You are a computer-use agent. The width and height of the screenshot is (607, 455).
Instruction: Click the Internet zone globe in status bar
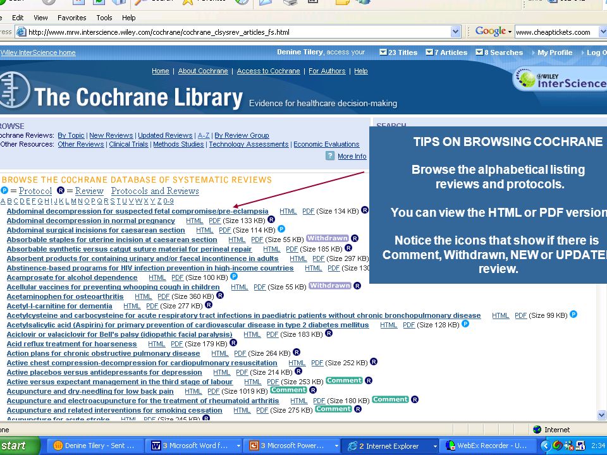tap(537, 430)
